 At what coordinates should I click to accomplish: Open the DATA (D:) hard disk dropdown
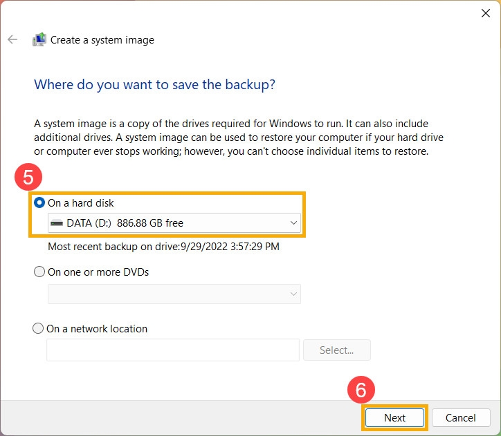pos(173,223)
